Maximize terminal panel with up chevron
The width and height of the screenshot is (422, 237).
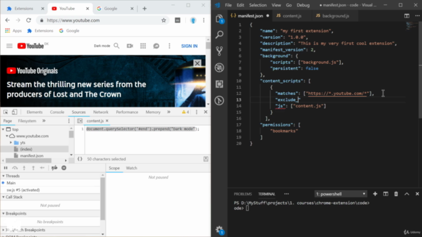(407, 194)
